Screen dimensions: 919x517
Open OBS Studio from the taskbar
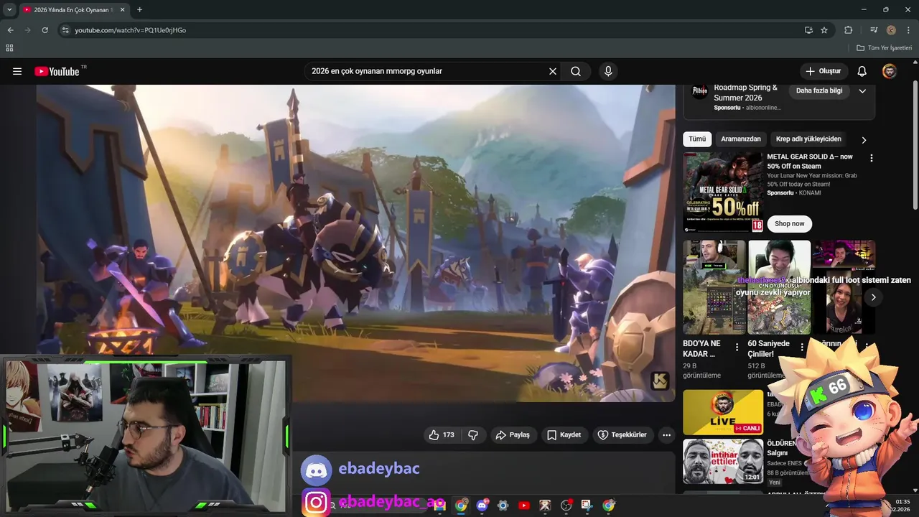[x=566, y=506]
